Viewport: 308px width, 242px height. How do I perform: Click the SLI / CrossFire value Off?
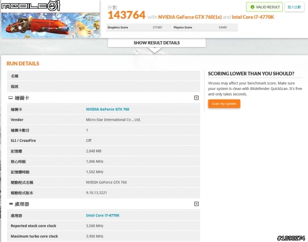pyautogui.click(x=89, y=140)
